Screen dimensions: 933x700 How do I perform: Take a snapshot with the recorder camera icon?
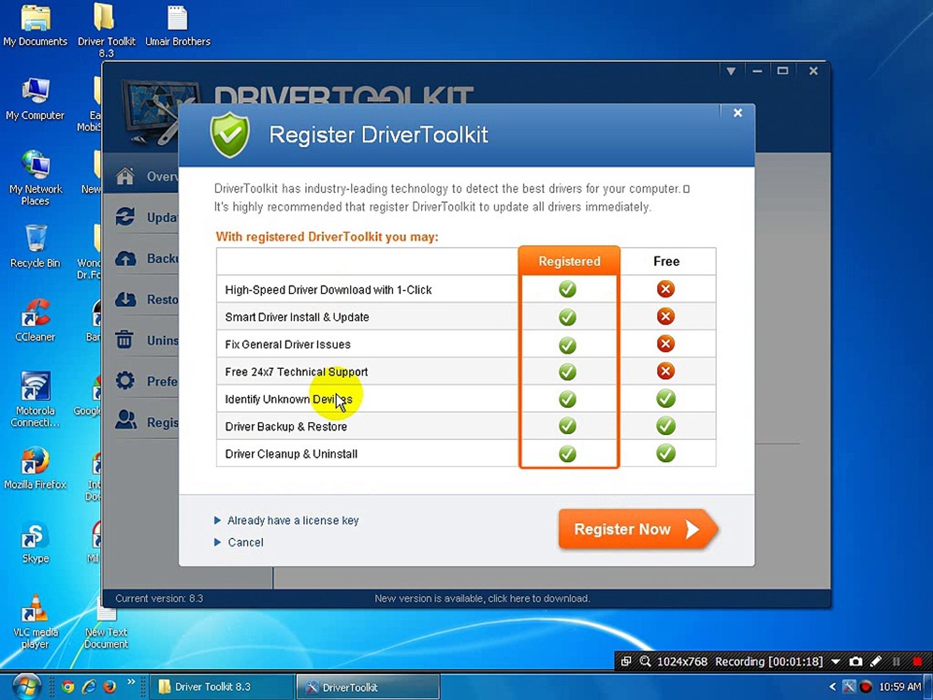point(856,661)
